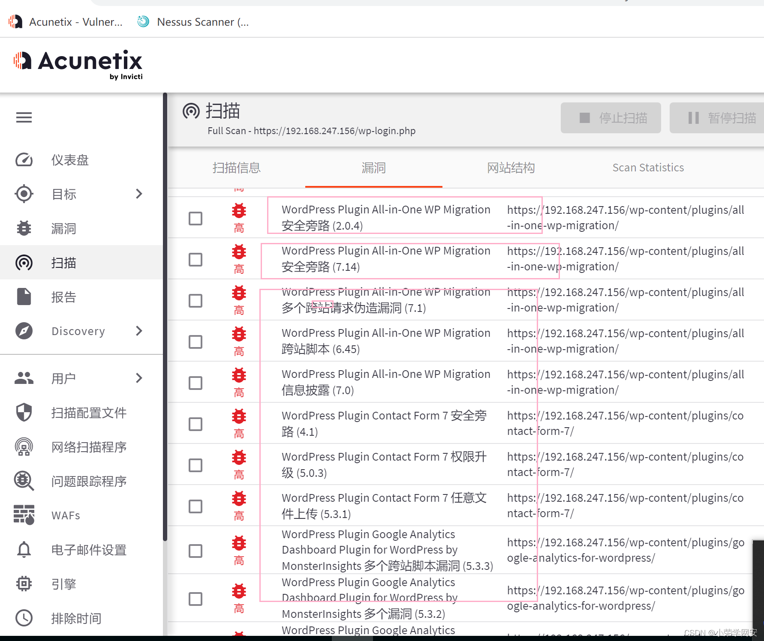This screenshot has width=764, height=641.
Task: Click the Acunetix by Invicti logo
Action: [78, 65]
